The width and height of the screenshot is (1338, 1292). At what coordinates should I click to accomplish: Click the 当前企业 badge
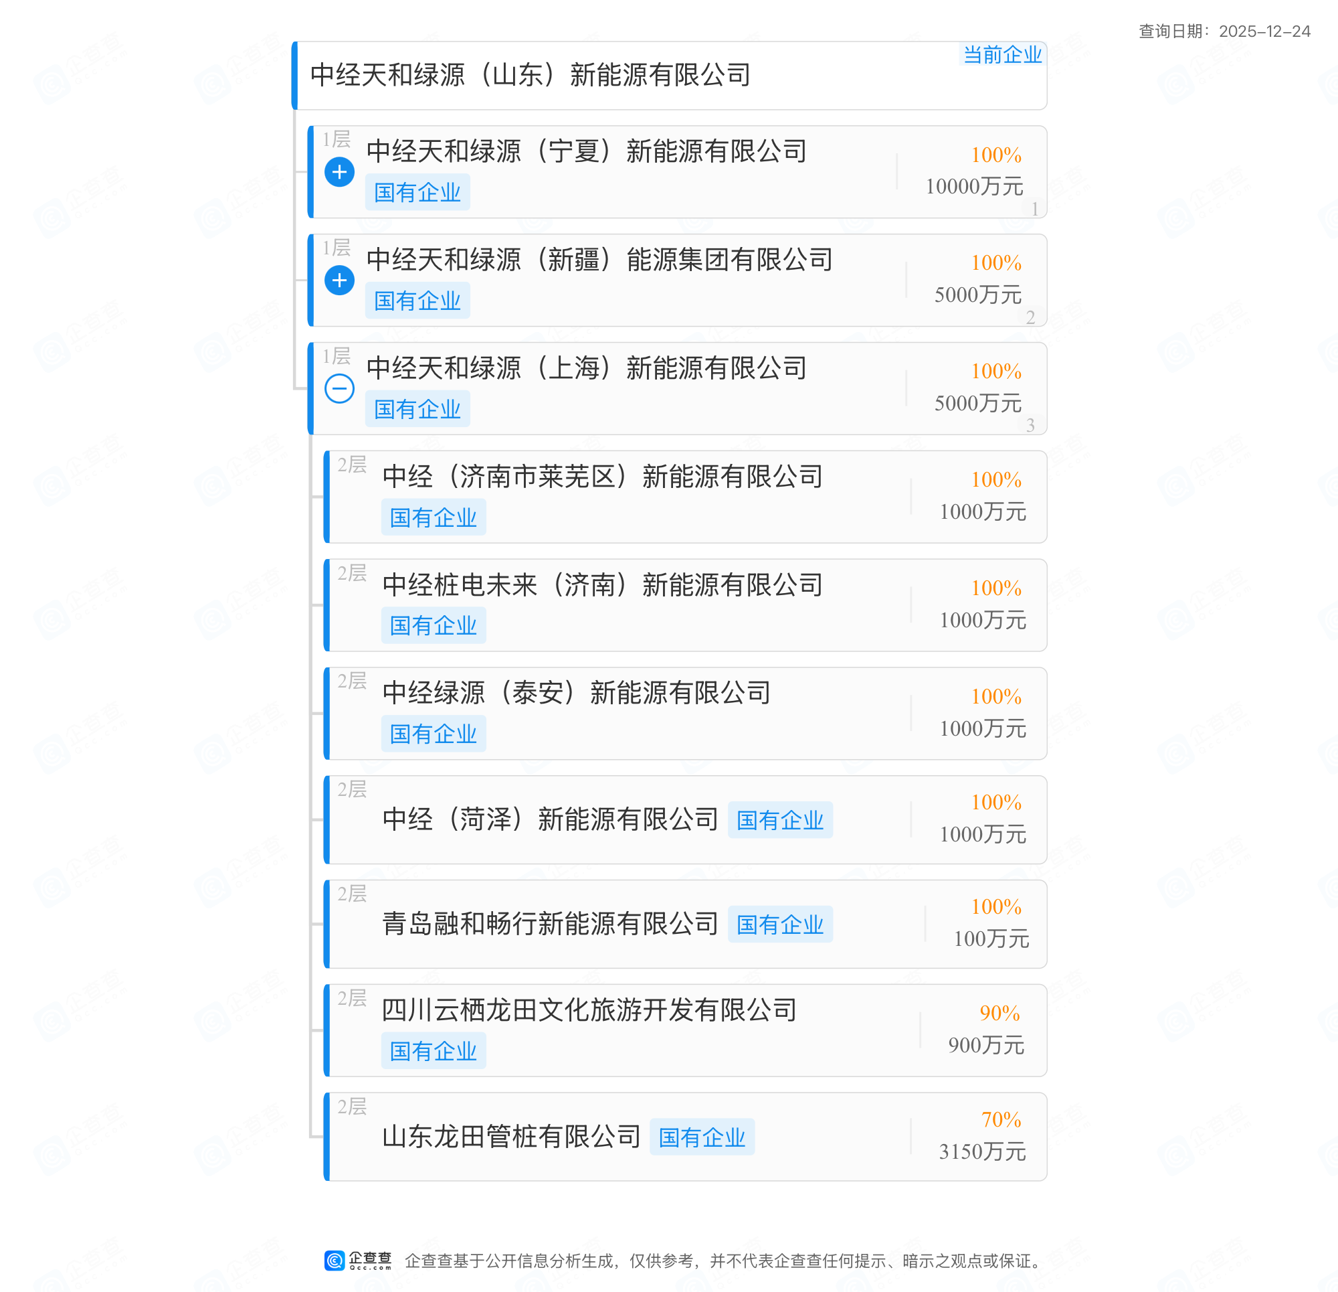tap(1001, 55)
